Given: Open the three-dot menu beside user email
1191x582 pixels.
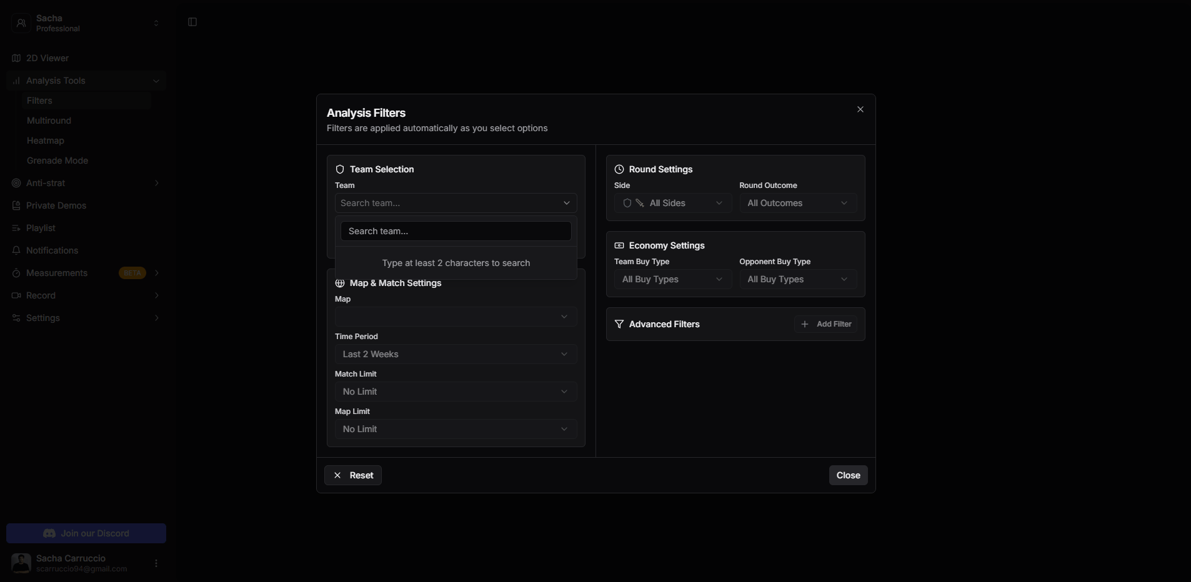Looking at the screenshot, I should tap(156, 563).
